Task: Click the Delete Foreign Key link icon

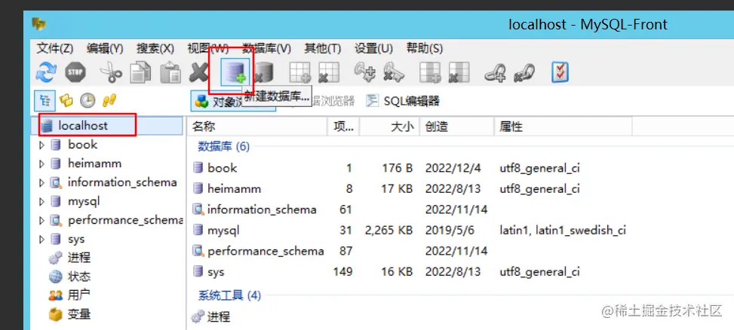Action: click(524, 72)
